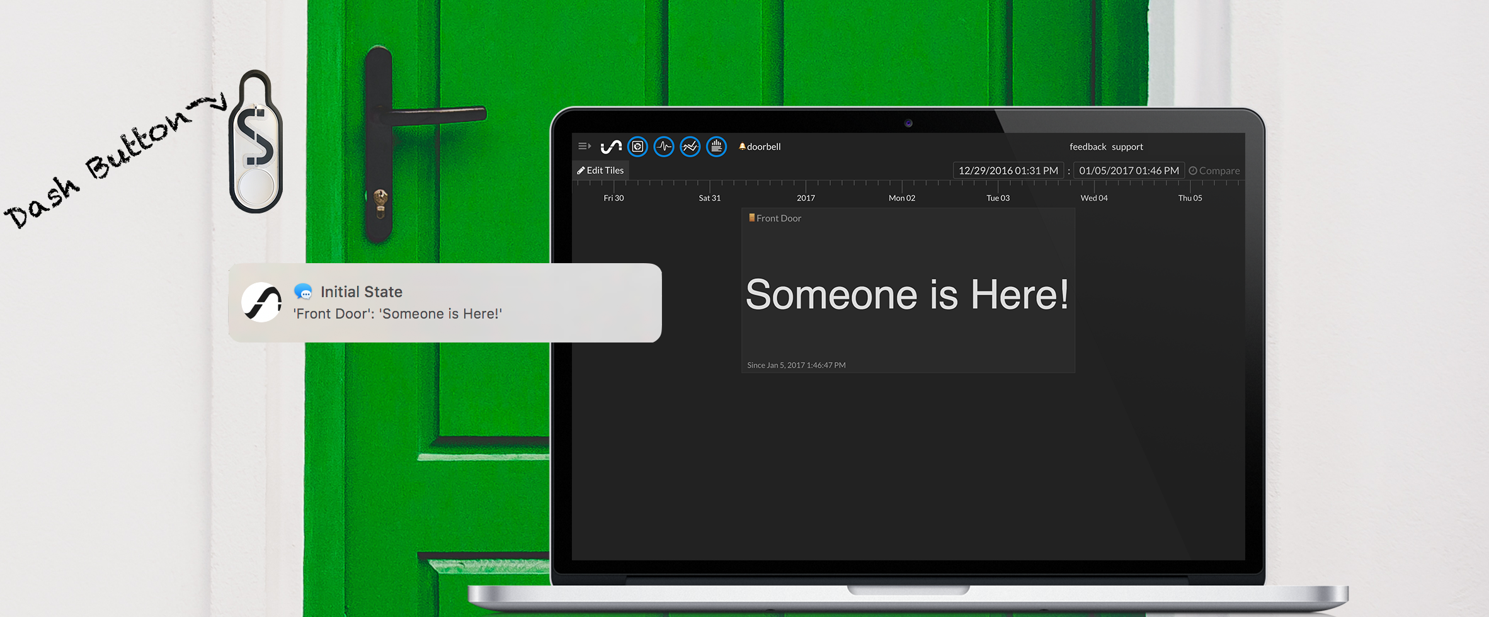The width and height of the screenshot is (1489, 617).
Task: Click the doorbell bucket name
Action: (x=763, y=147)
